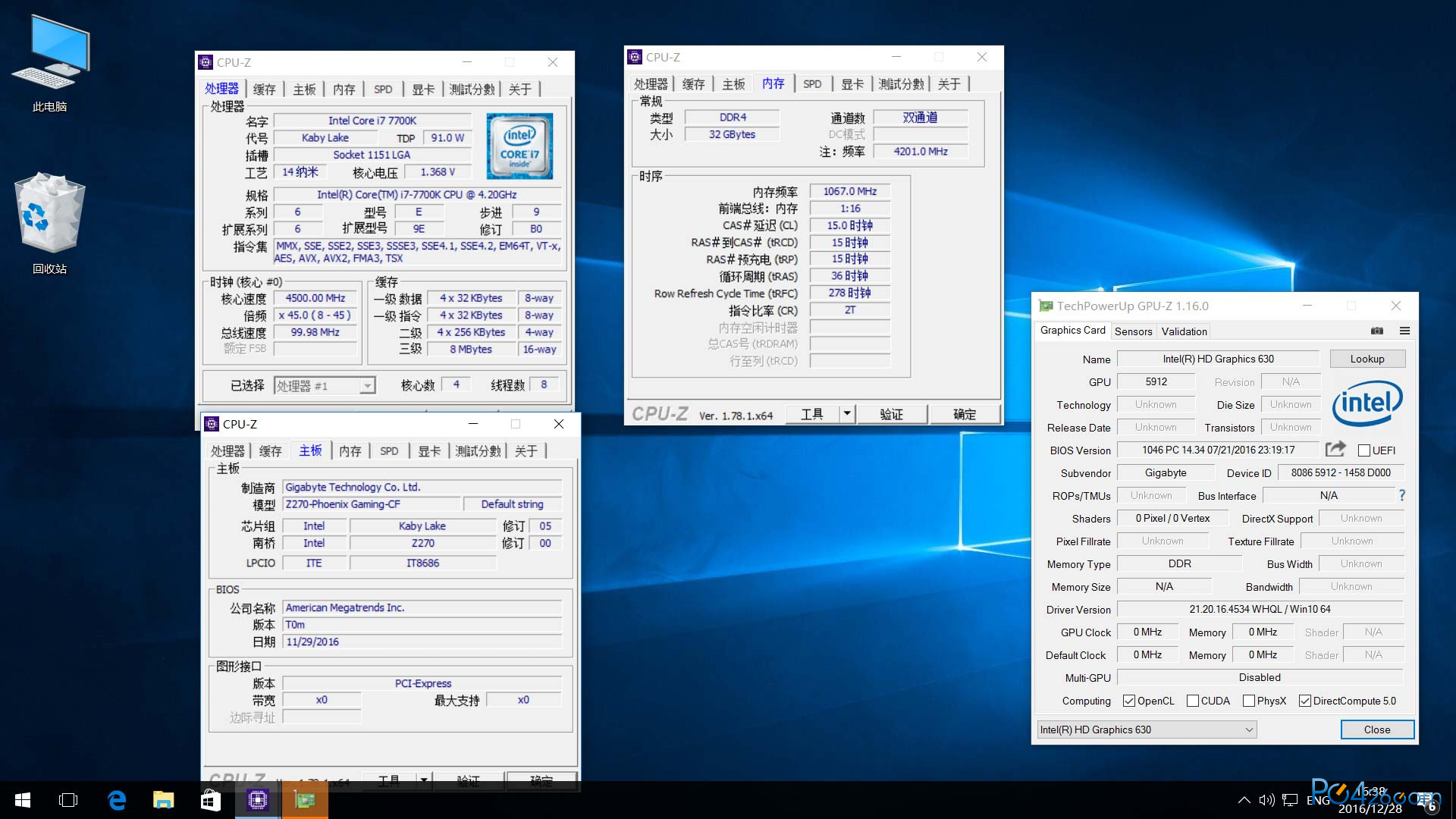Show hidden tray icons chevron
Screen dimensions: 1456x819
[x=1244, y=800]
